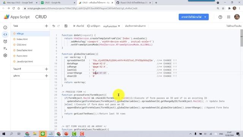Add a service with plus icon
Screen dimensions: 243x137
[x=46, y=76]
